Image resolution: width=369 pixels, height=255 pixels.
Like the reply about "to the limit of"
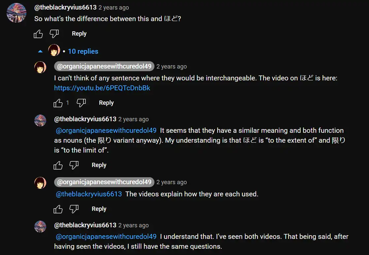[x=58, y=165]
